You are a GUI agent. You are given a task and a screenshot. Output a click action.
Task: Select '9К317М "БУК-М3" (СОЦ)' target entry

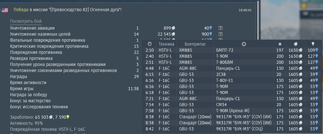tap(240, 129)
